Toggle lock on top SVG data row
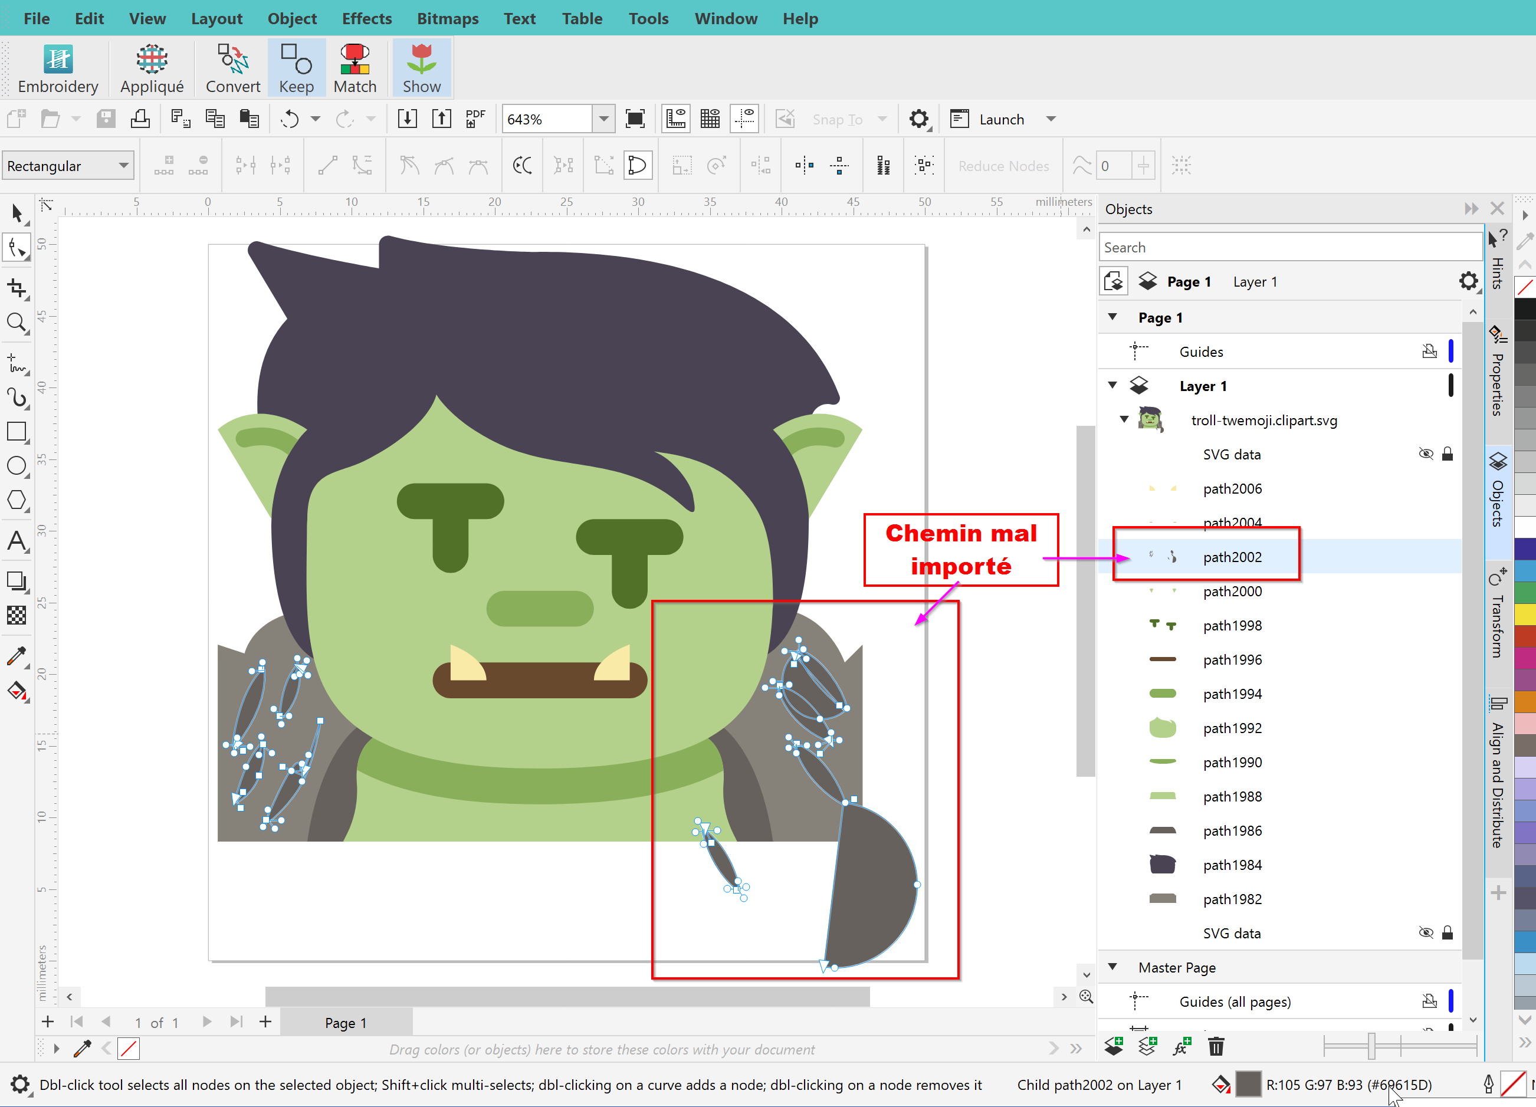1536x1107 pixels. tap(1448, 454)
